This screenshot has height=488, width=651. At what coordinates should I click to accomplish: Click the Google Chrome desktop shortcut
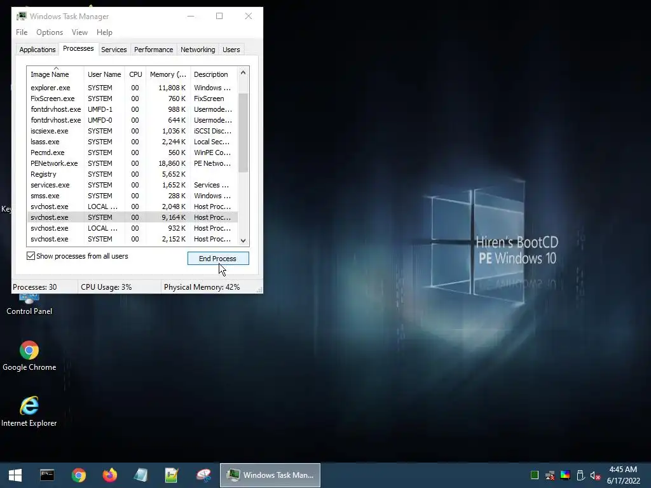(29, 356)
